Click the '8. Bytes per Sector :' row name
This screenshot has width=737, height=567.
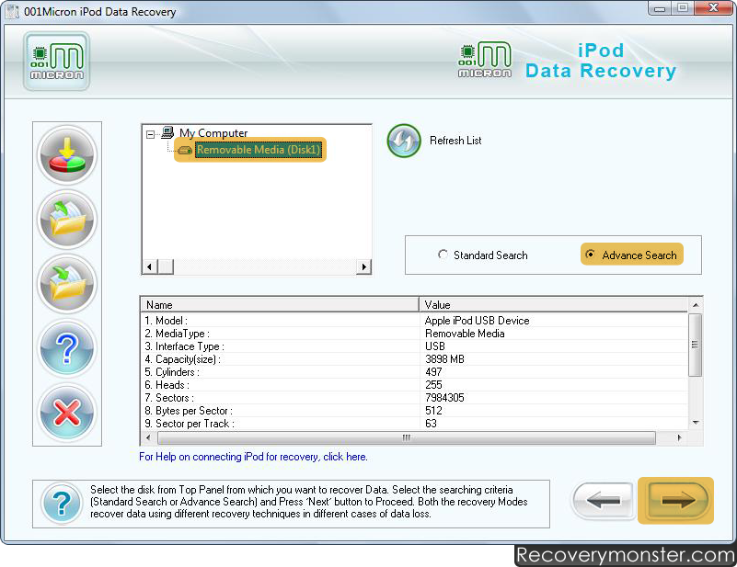pyautogui.click(x=189, y=411)
